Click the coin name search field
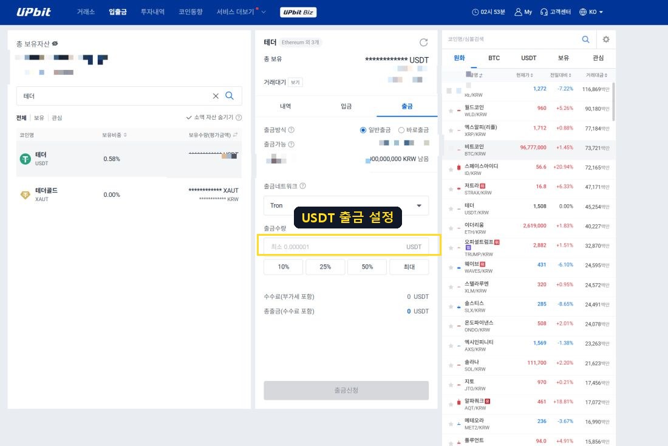This screenshot has width=668, height=446. [511, 39]
